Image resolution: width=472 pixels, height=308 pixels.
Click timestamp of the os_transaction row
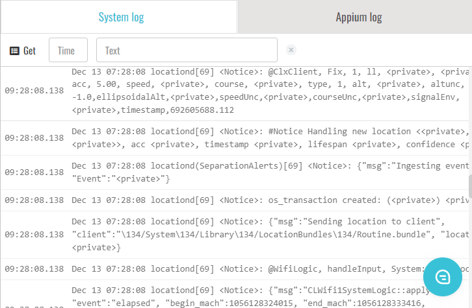(x=34, y=200)
